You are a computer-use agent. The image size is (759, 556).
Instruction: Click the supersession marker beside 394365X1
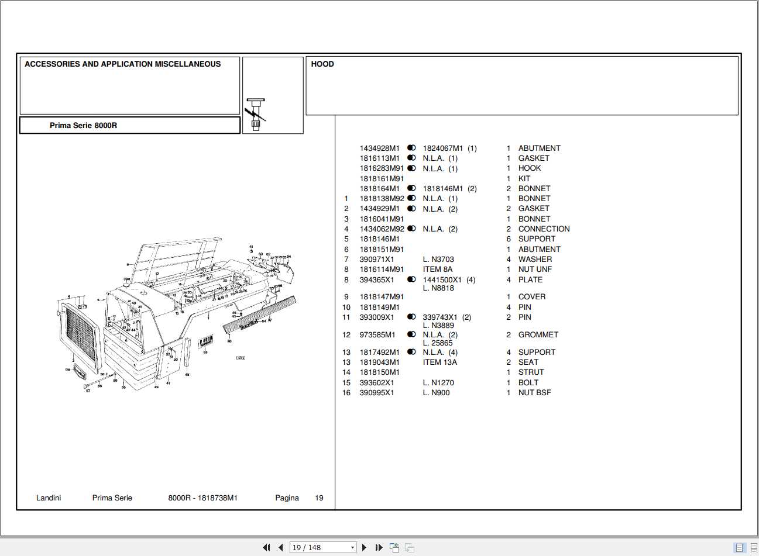pos(411,279)
